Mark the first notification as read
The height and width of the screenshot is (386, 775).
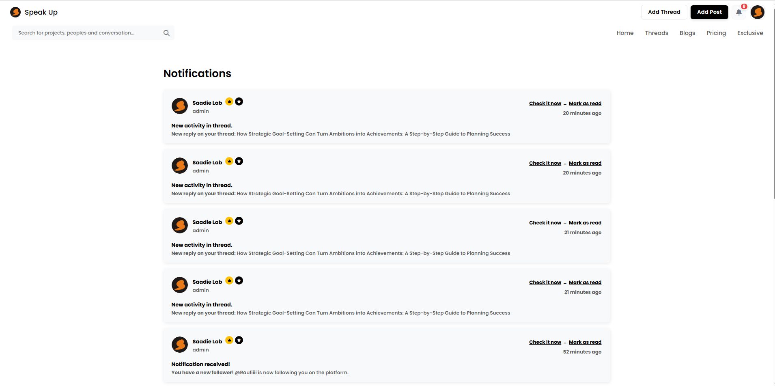point(585,104)
